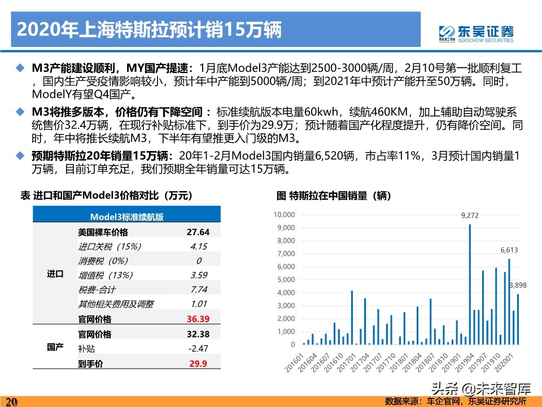Screen dimensions: 542x407
Task: Click the table caption '表 进口和国产Model3价格对比'
Action: coord(106,196)
